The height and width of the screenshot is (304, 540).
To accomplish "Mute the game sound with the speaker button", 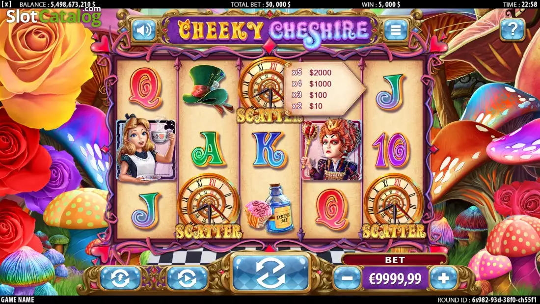I will point(144,30).
